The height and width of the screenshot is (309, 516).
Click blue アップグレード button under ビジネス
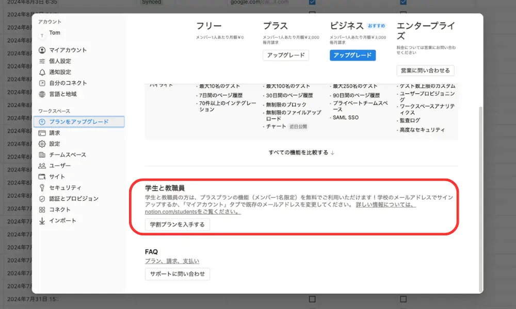[352, 55]
